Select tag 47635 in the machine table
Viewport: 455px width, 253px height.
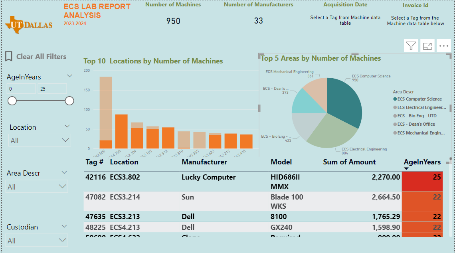click(x=95, y=216)
